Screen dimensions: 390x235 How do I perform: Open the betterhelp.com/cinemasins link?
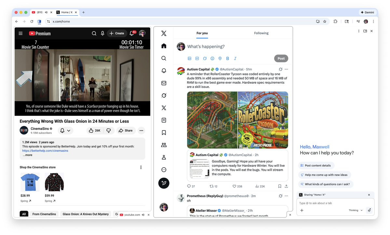(45, 151)
